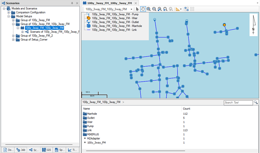This screenshot has width=260, height=153.
Task: Click the zoom out magnifier tool
Action: click(x=154, y=9)
